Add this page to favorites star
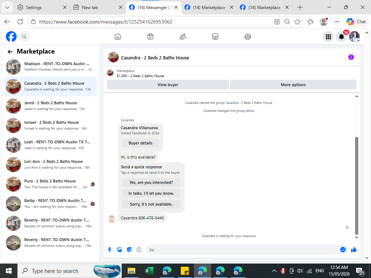Screen dimensions: 371x278 [x=297, y=22]
